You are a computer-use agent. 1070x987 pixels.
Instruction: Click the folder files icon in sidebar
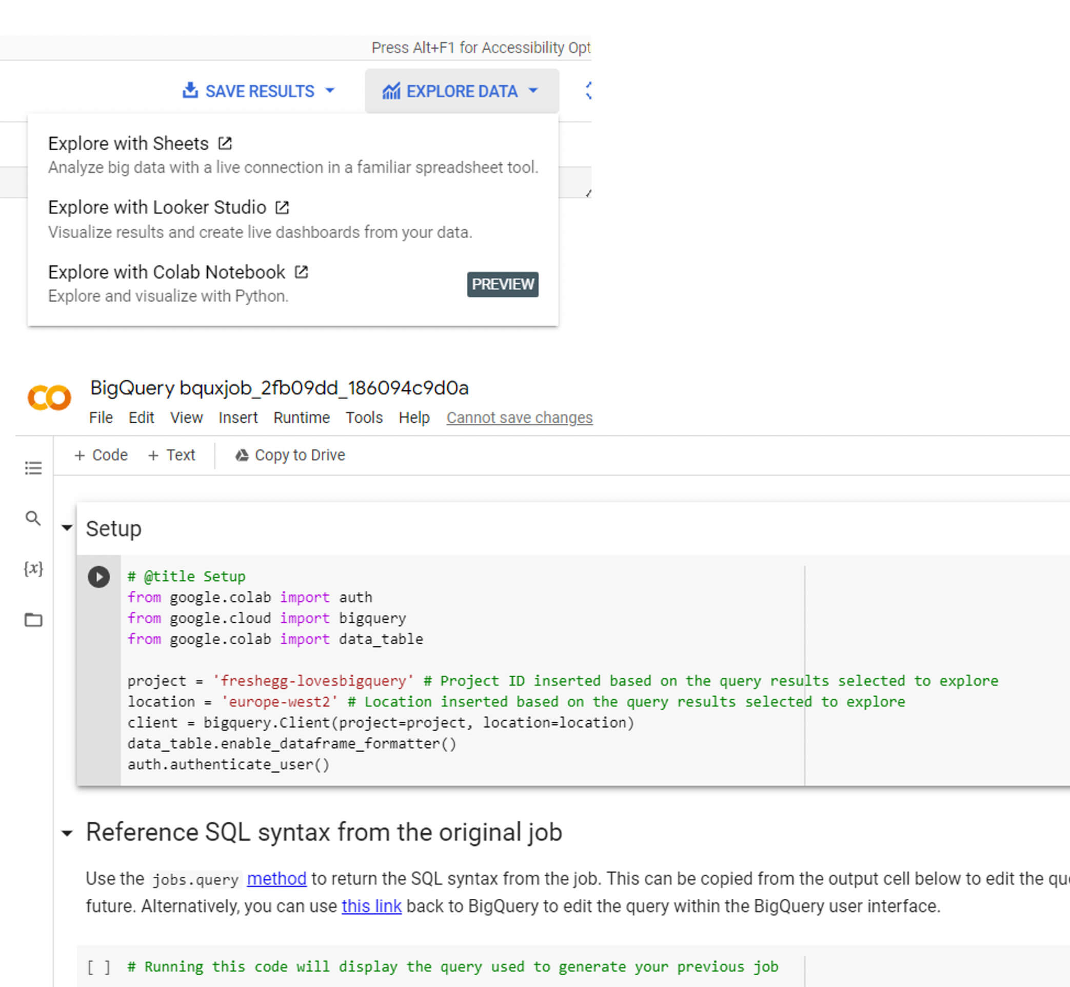tap(33, 619)
